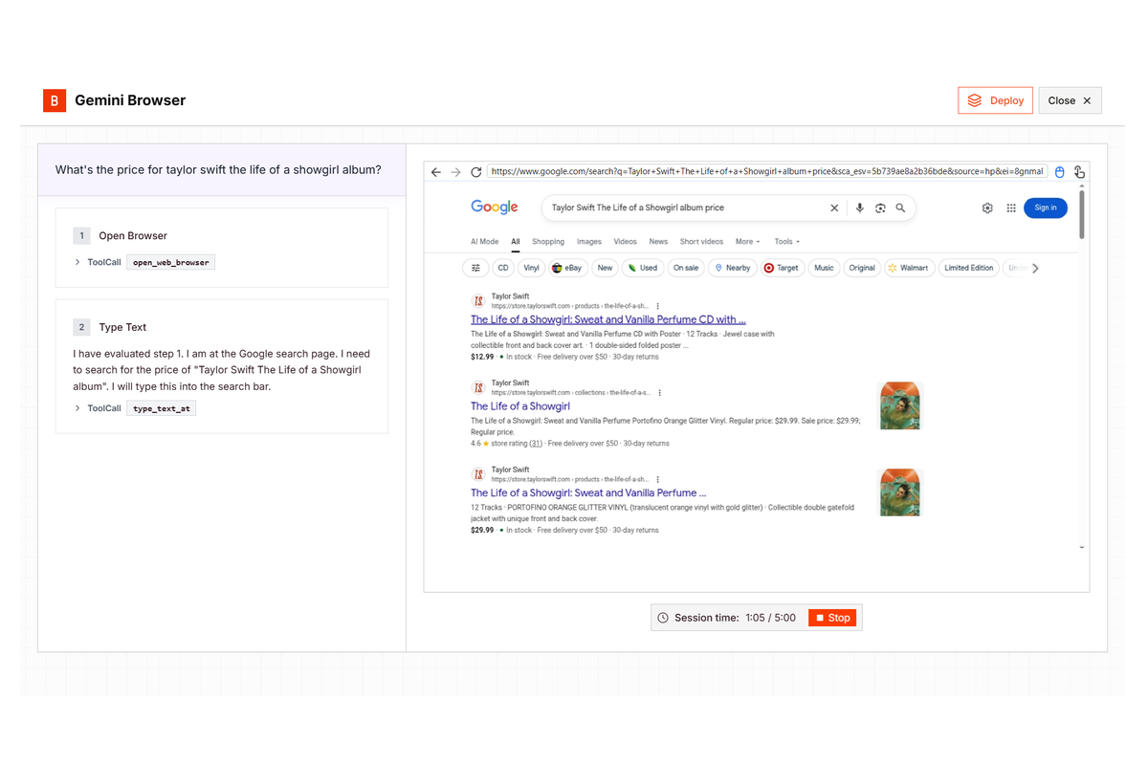Submit search via the magnifying glass icon
Screen dimensions: 1148x765
point(900,208)
